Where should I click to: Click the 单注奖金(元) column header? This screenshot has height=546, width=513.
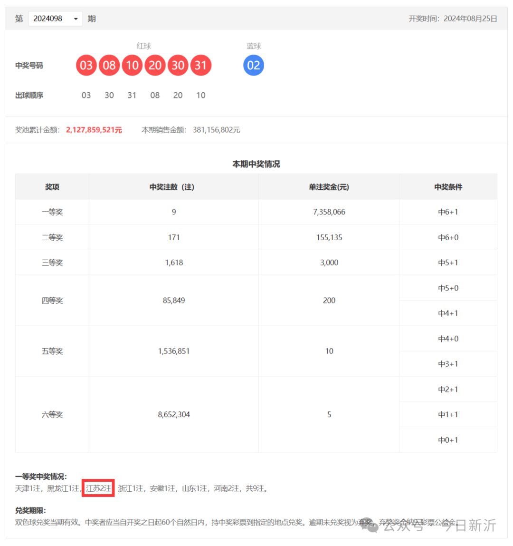tap(329, 187)
